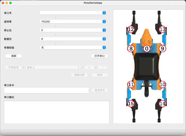Screen dimensions: 186x136
Task: Open the 停止位 stop bits dropdown
Action: tap(73, 30)
